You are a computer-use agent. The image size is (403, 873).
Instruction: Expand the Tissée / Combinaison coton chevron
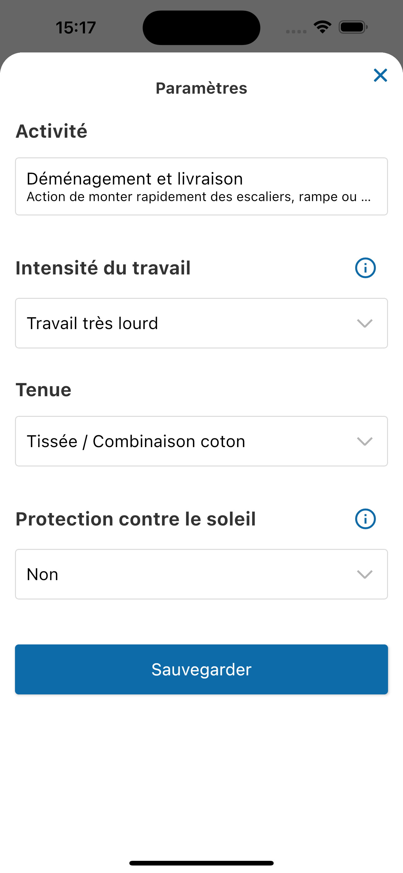click(365, 441)
